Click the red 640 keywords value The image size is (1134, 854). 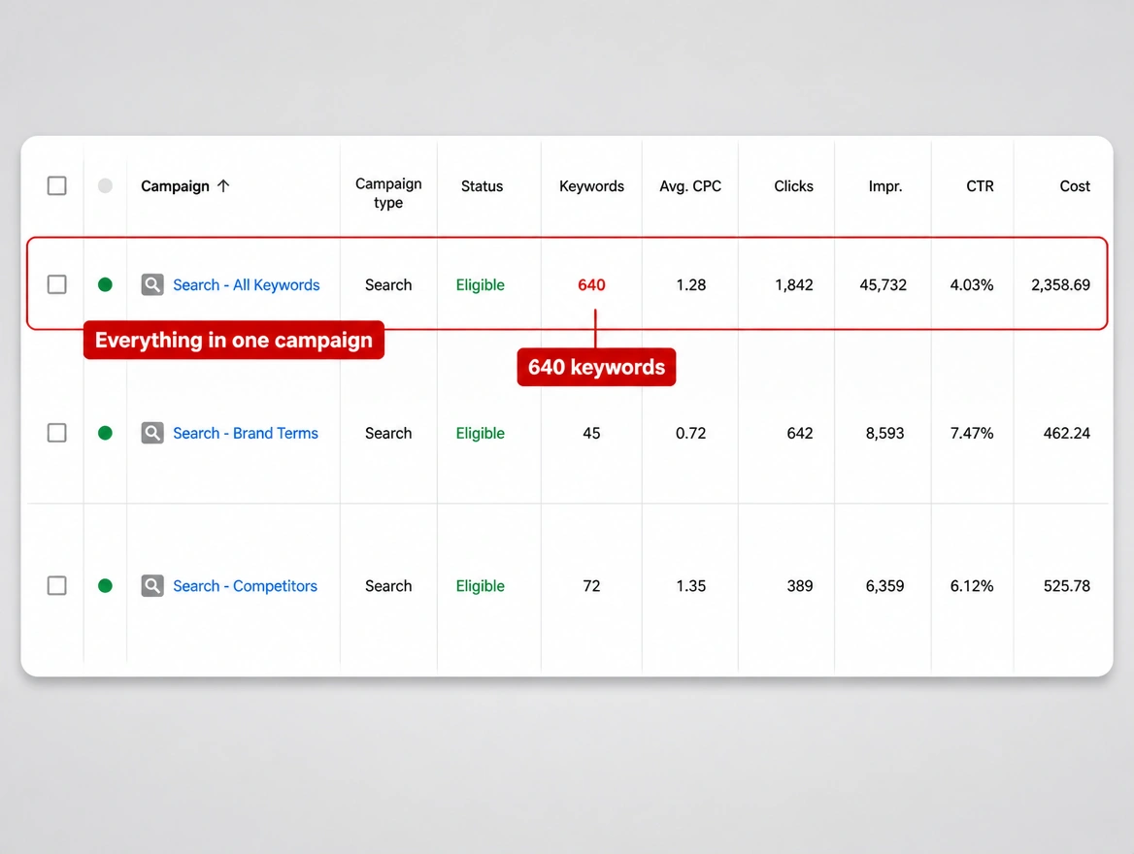point(591,285)
